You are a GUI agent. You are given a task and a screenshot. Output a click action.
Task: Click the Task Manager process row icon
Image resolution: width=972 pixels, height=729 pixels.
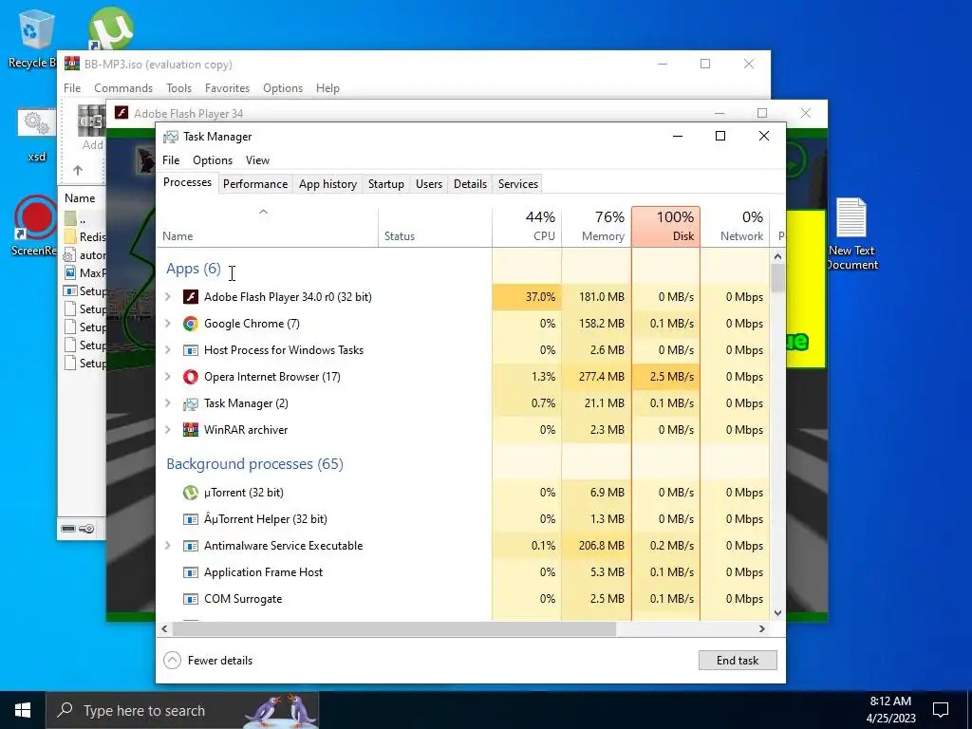190,403
